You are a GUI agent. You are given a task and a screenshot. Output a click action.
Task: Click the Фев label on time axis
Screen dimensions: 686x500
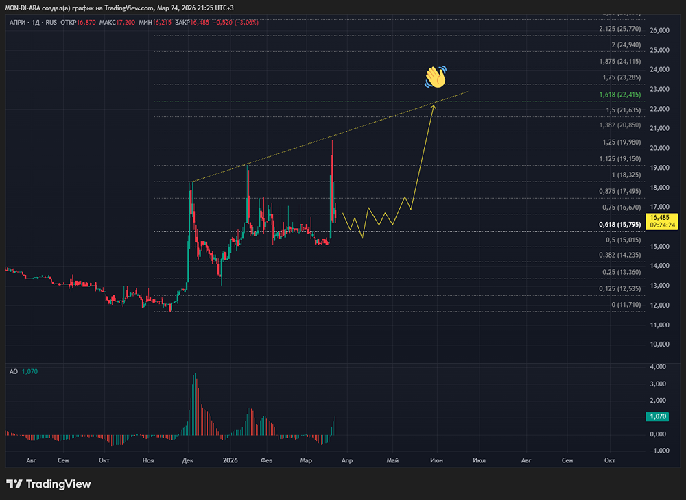[x=266, y=460]
